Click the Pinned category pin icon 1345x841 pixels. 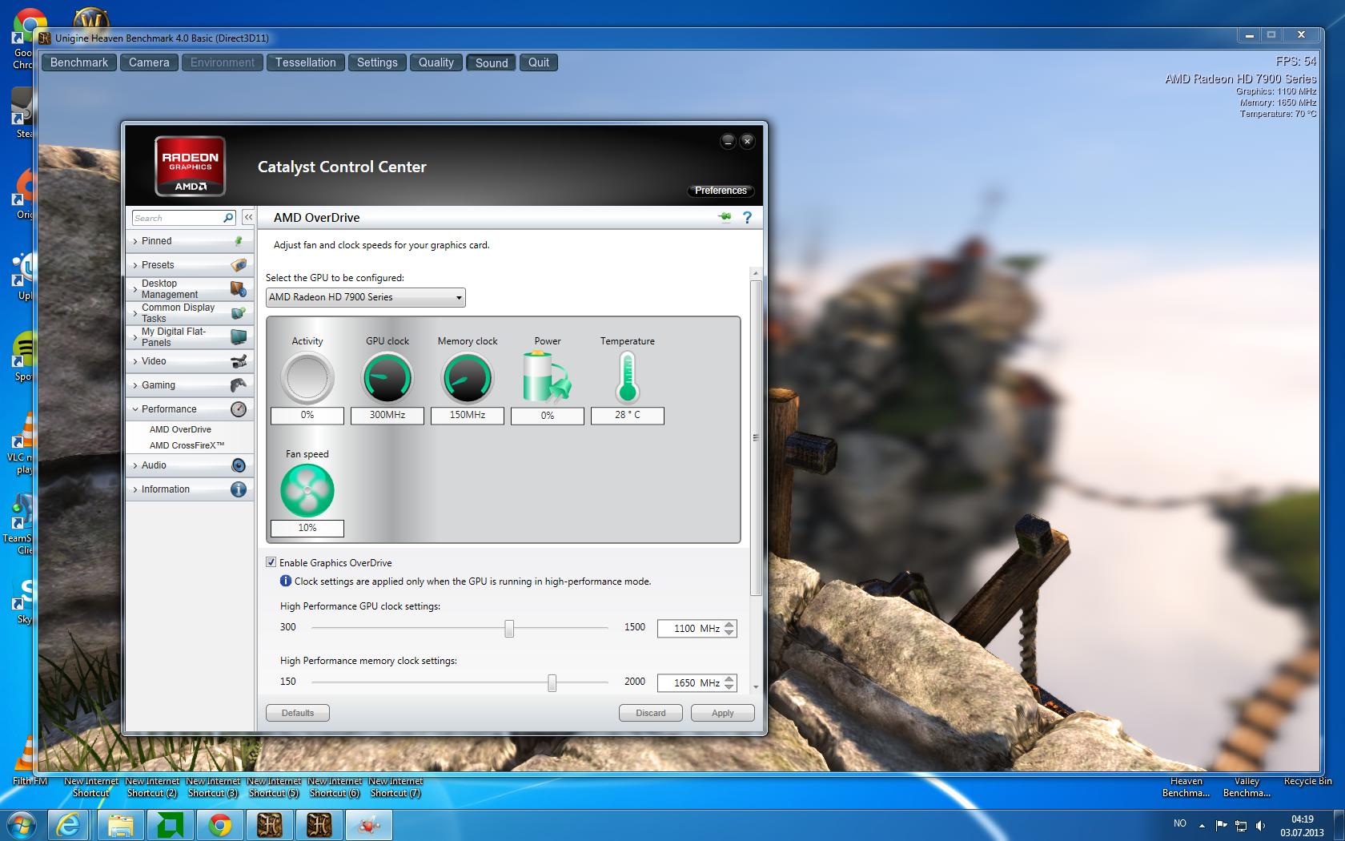[x=238, y=241]
